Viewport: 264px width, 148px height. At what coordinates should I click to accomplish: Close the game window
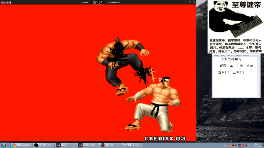pos(194,2)
